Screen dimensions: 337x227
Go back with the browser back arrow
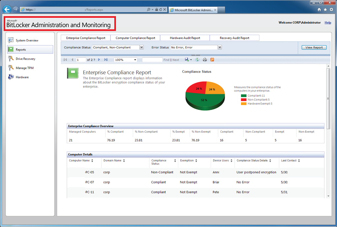click(7, 9)
